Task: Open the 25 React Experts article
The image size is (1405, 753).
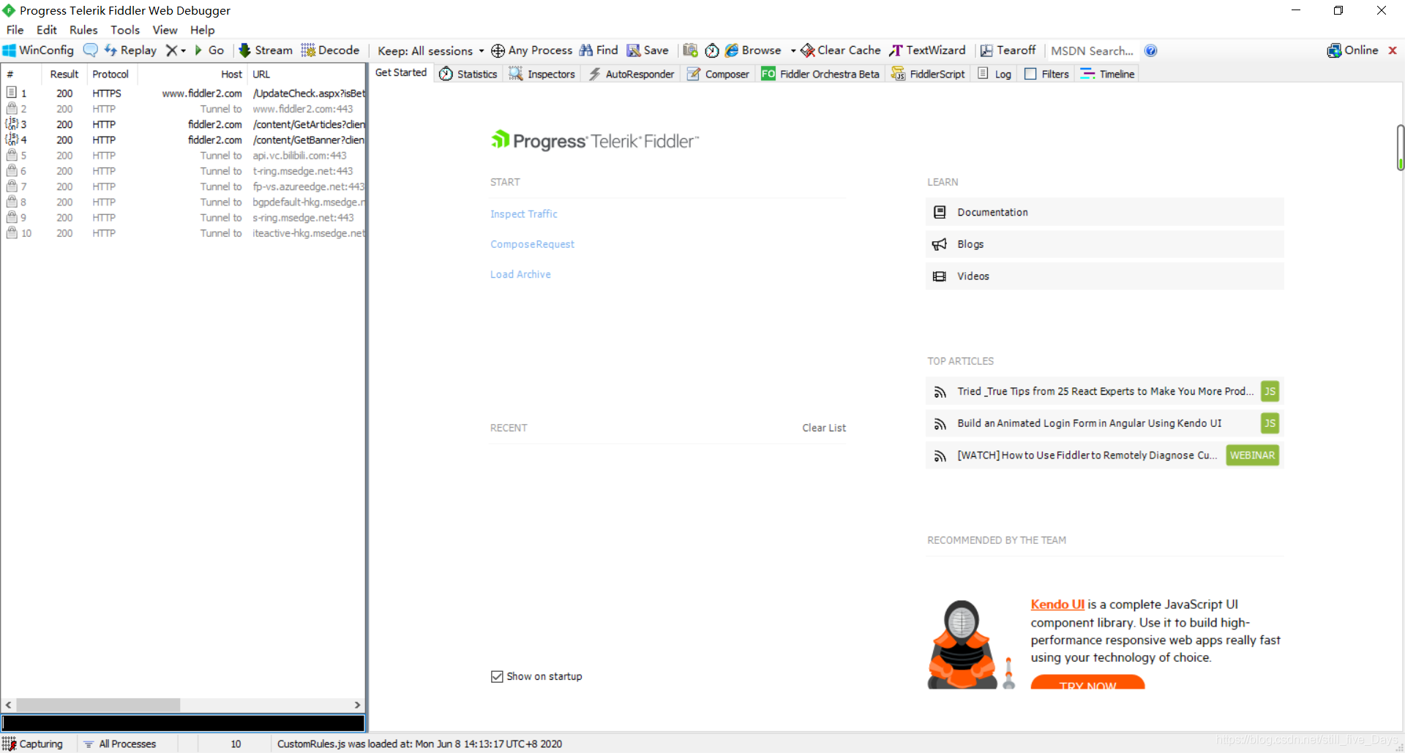Action: pos(1104,391)
